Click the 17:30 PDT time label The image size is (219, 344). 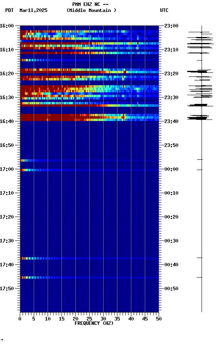coord(7,241)
